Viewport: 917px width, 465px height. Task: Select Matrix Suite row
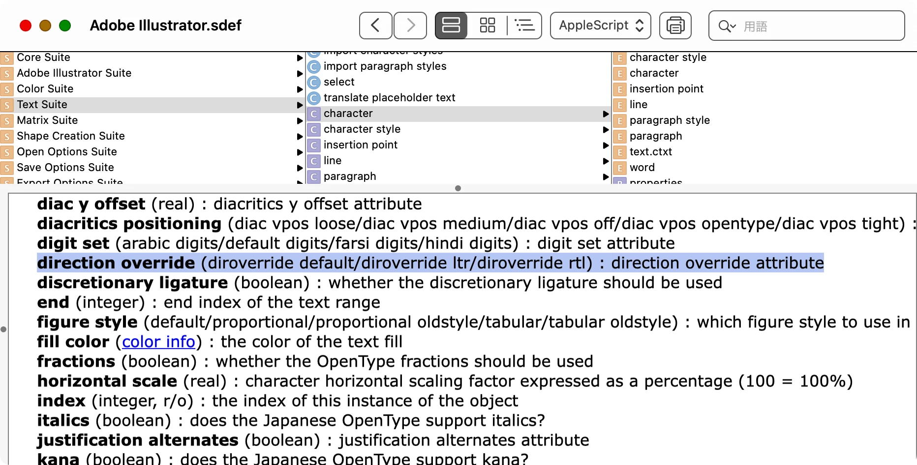click(x=152, y=120)
